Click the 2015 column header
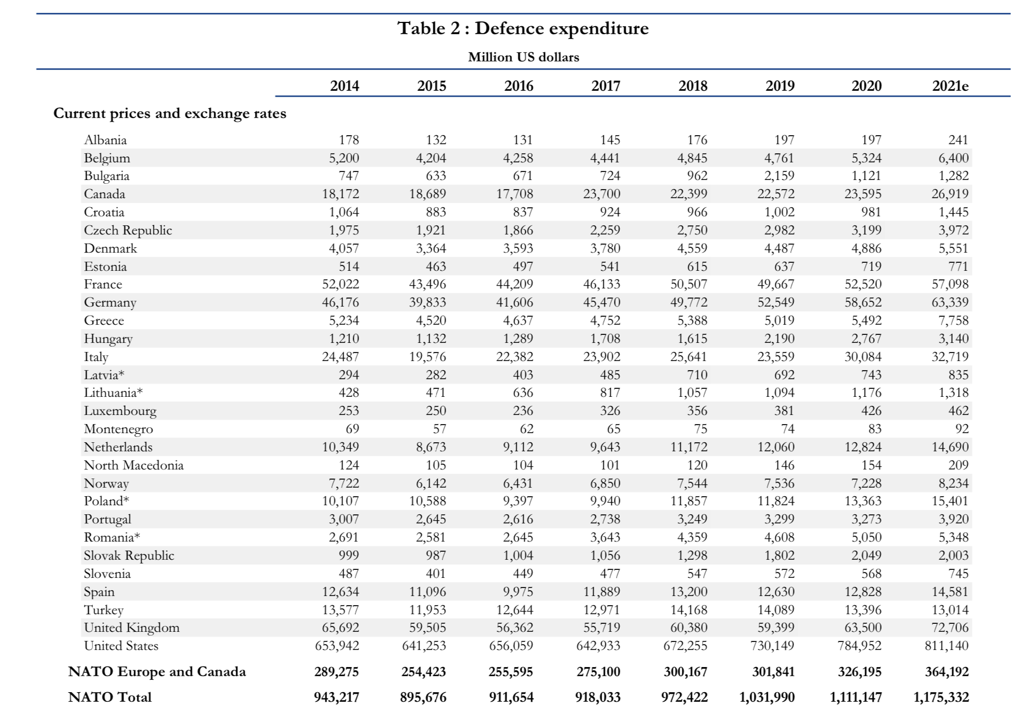Viewport: 1035px width, 721px height. tap(432, 86)
